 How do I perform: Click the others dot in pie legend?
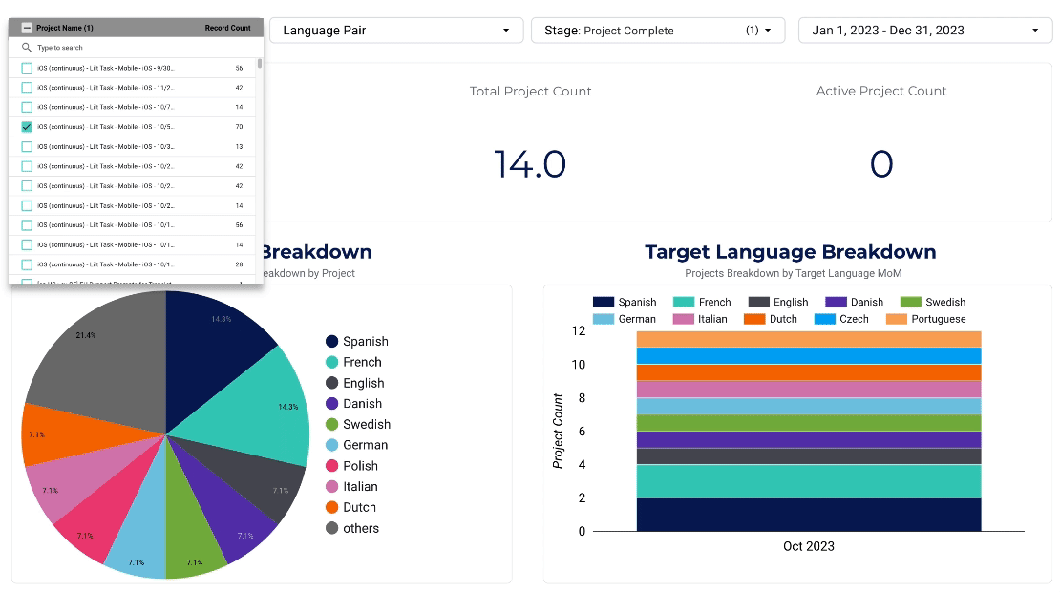pyautogui.click(x=332, y=528)
